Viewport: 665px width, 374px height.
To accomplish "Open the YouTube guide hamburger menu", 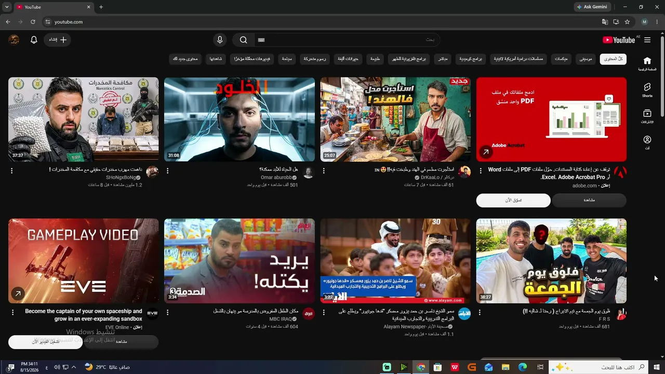I will (647, 40).
